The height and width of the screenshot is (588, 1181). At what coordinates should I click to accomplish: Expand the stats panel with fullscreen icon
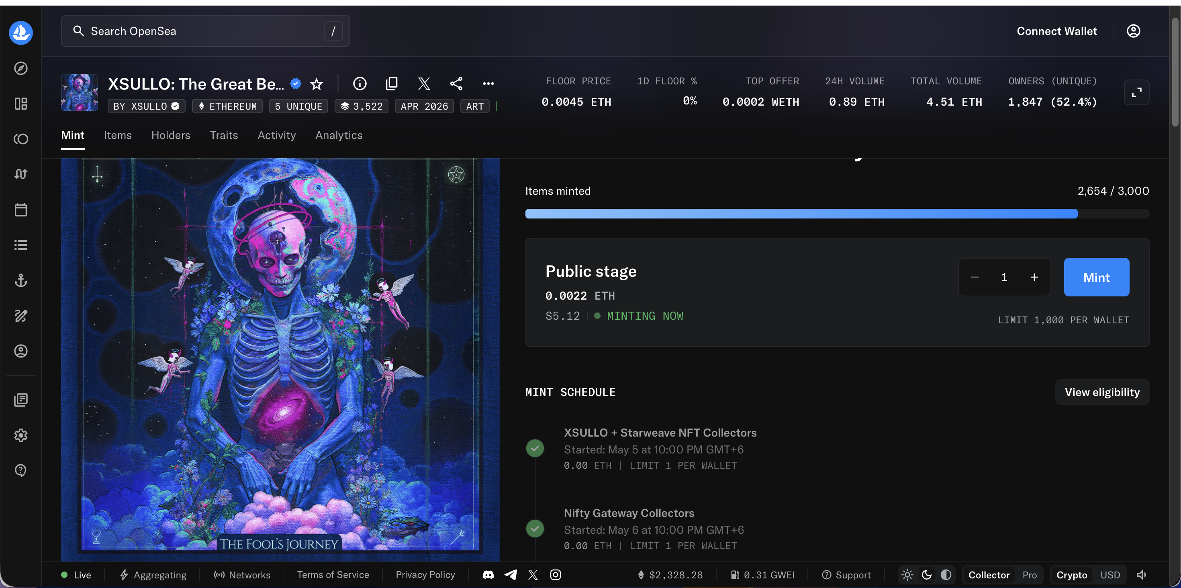coord(1136,92)
